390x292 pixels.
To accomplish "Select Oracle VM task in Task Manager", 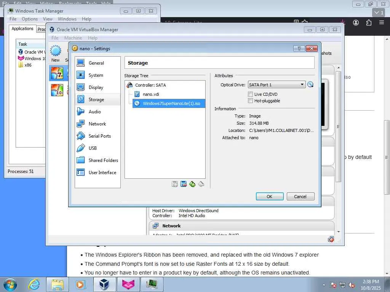I will tap(32, 52).
